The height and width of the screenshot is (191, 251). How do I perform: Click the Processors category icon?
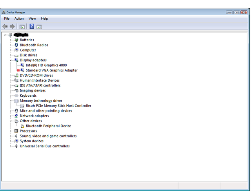click(x=16, y=131)
